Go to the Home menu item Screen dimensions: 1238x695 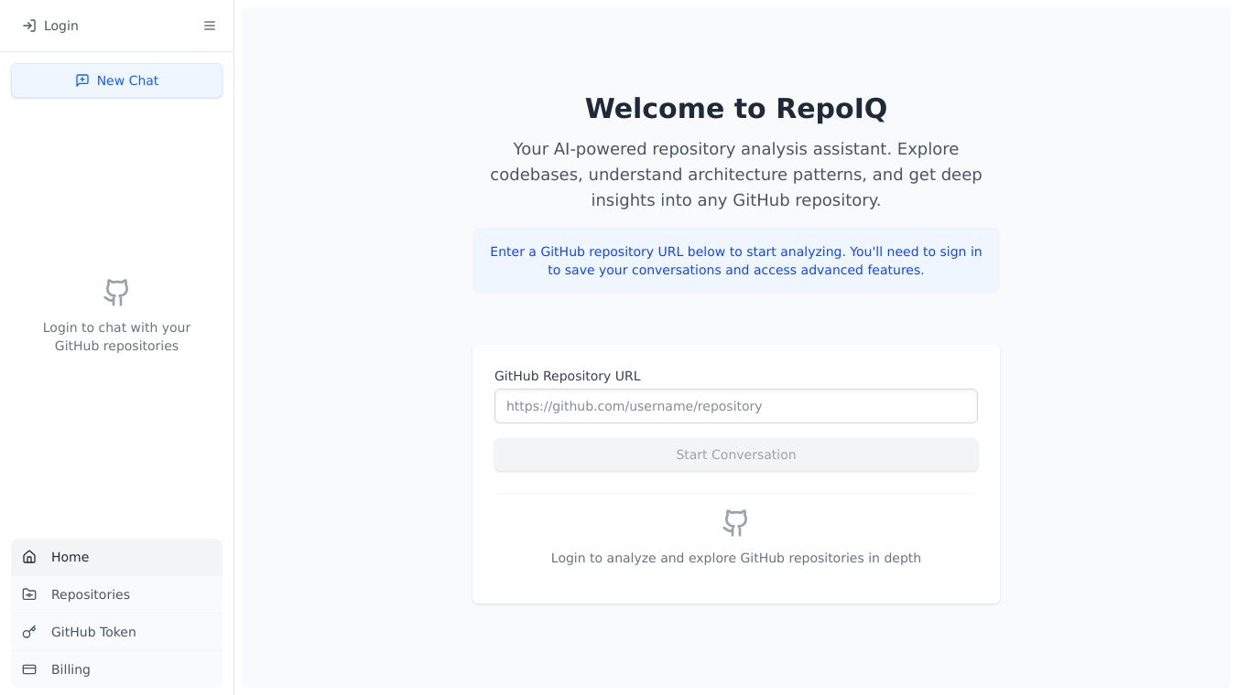click(71, 557)
